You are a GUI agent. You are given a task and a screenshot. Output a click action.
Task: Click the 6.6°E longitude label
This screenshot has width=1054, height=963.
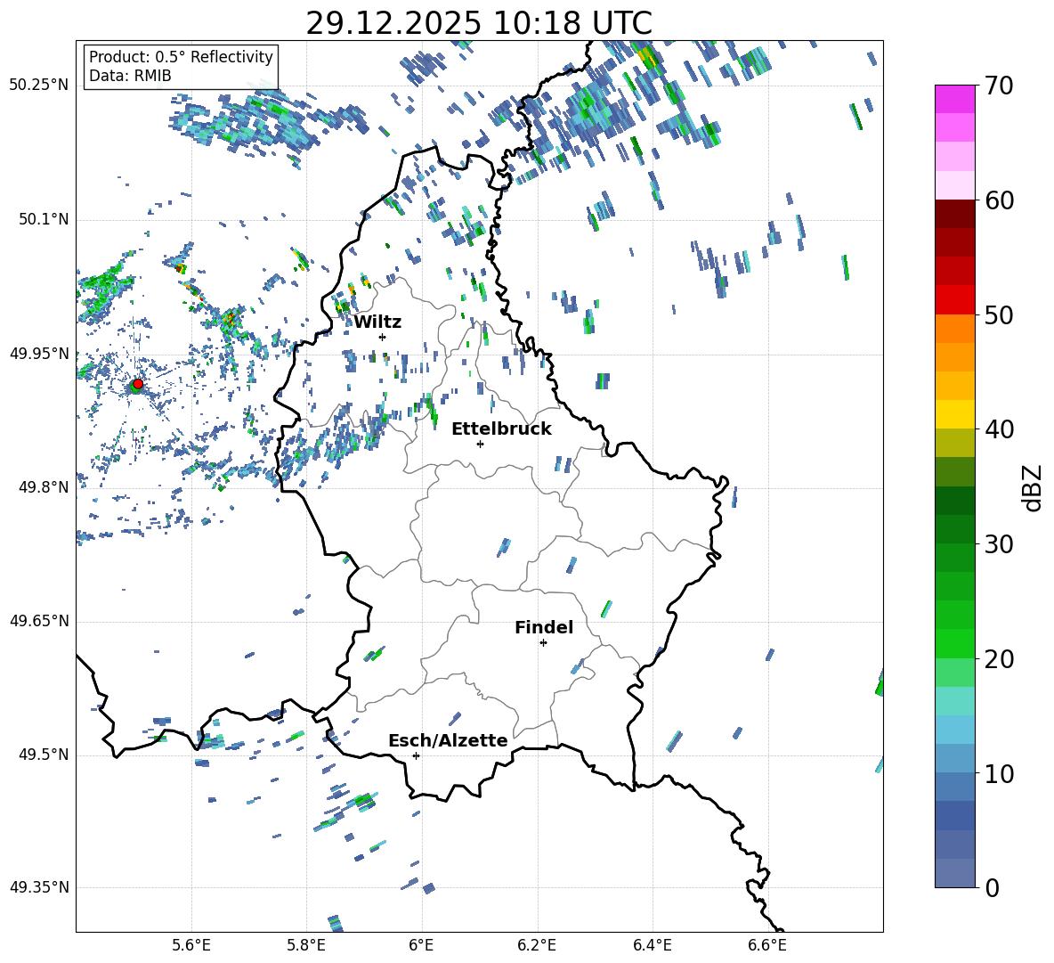point(767,945)
